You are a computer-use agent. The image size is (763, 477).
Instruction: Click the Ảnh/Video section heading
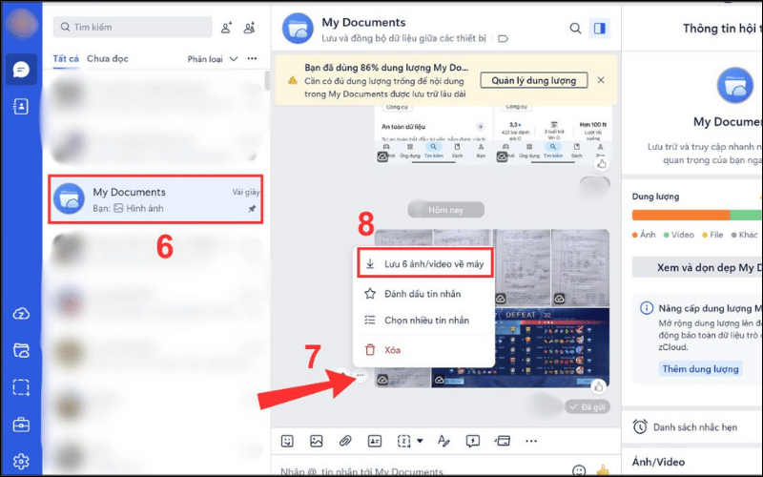coord(658,462)
